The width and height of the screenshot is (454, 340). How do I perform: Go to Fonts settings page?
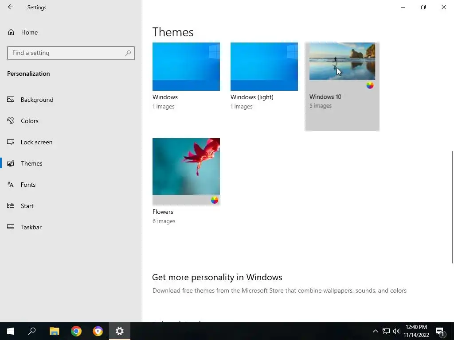[x=28, y=185]
